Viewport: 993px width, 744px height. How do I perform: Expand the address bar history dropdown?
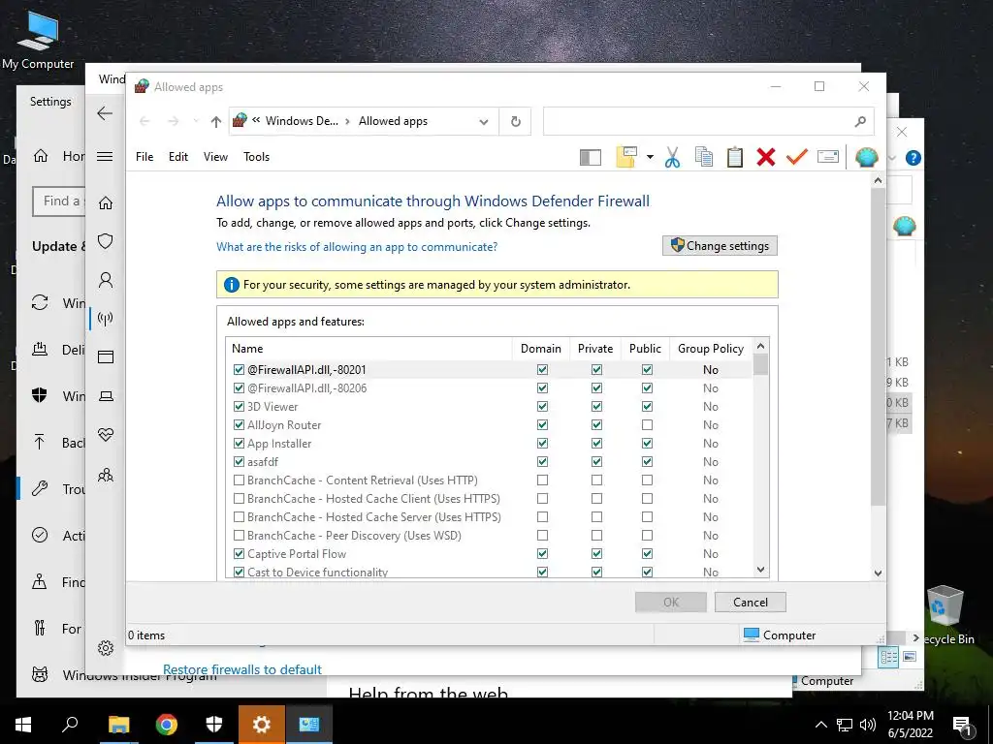click(484, 121)
